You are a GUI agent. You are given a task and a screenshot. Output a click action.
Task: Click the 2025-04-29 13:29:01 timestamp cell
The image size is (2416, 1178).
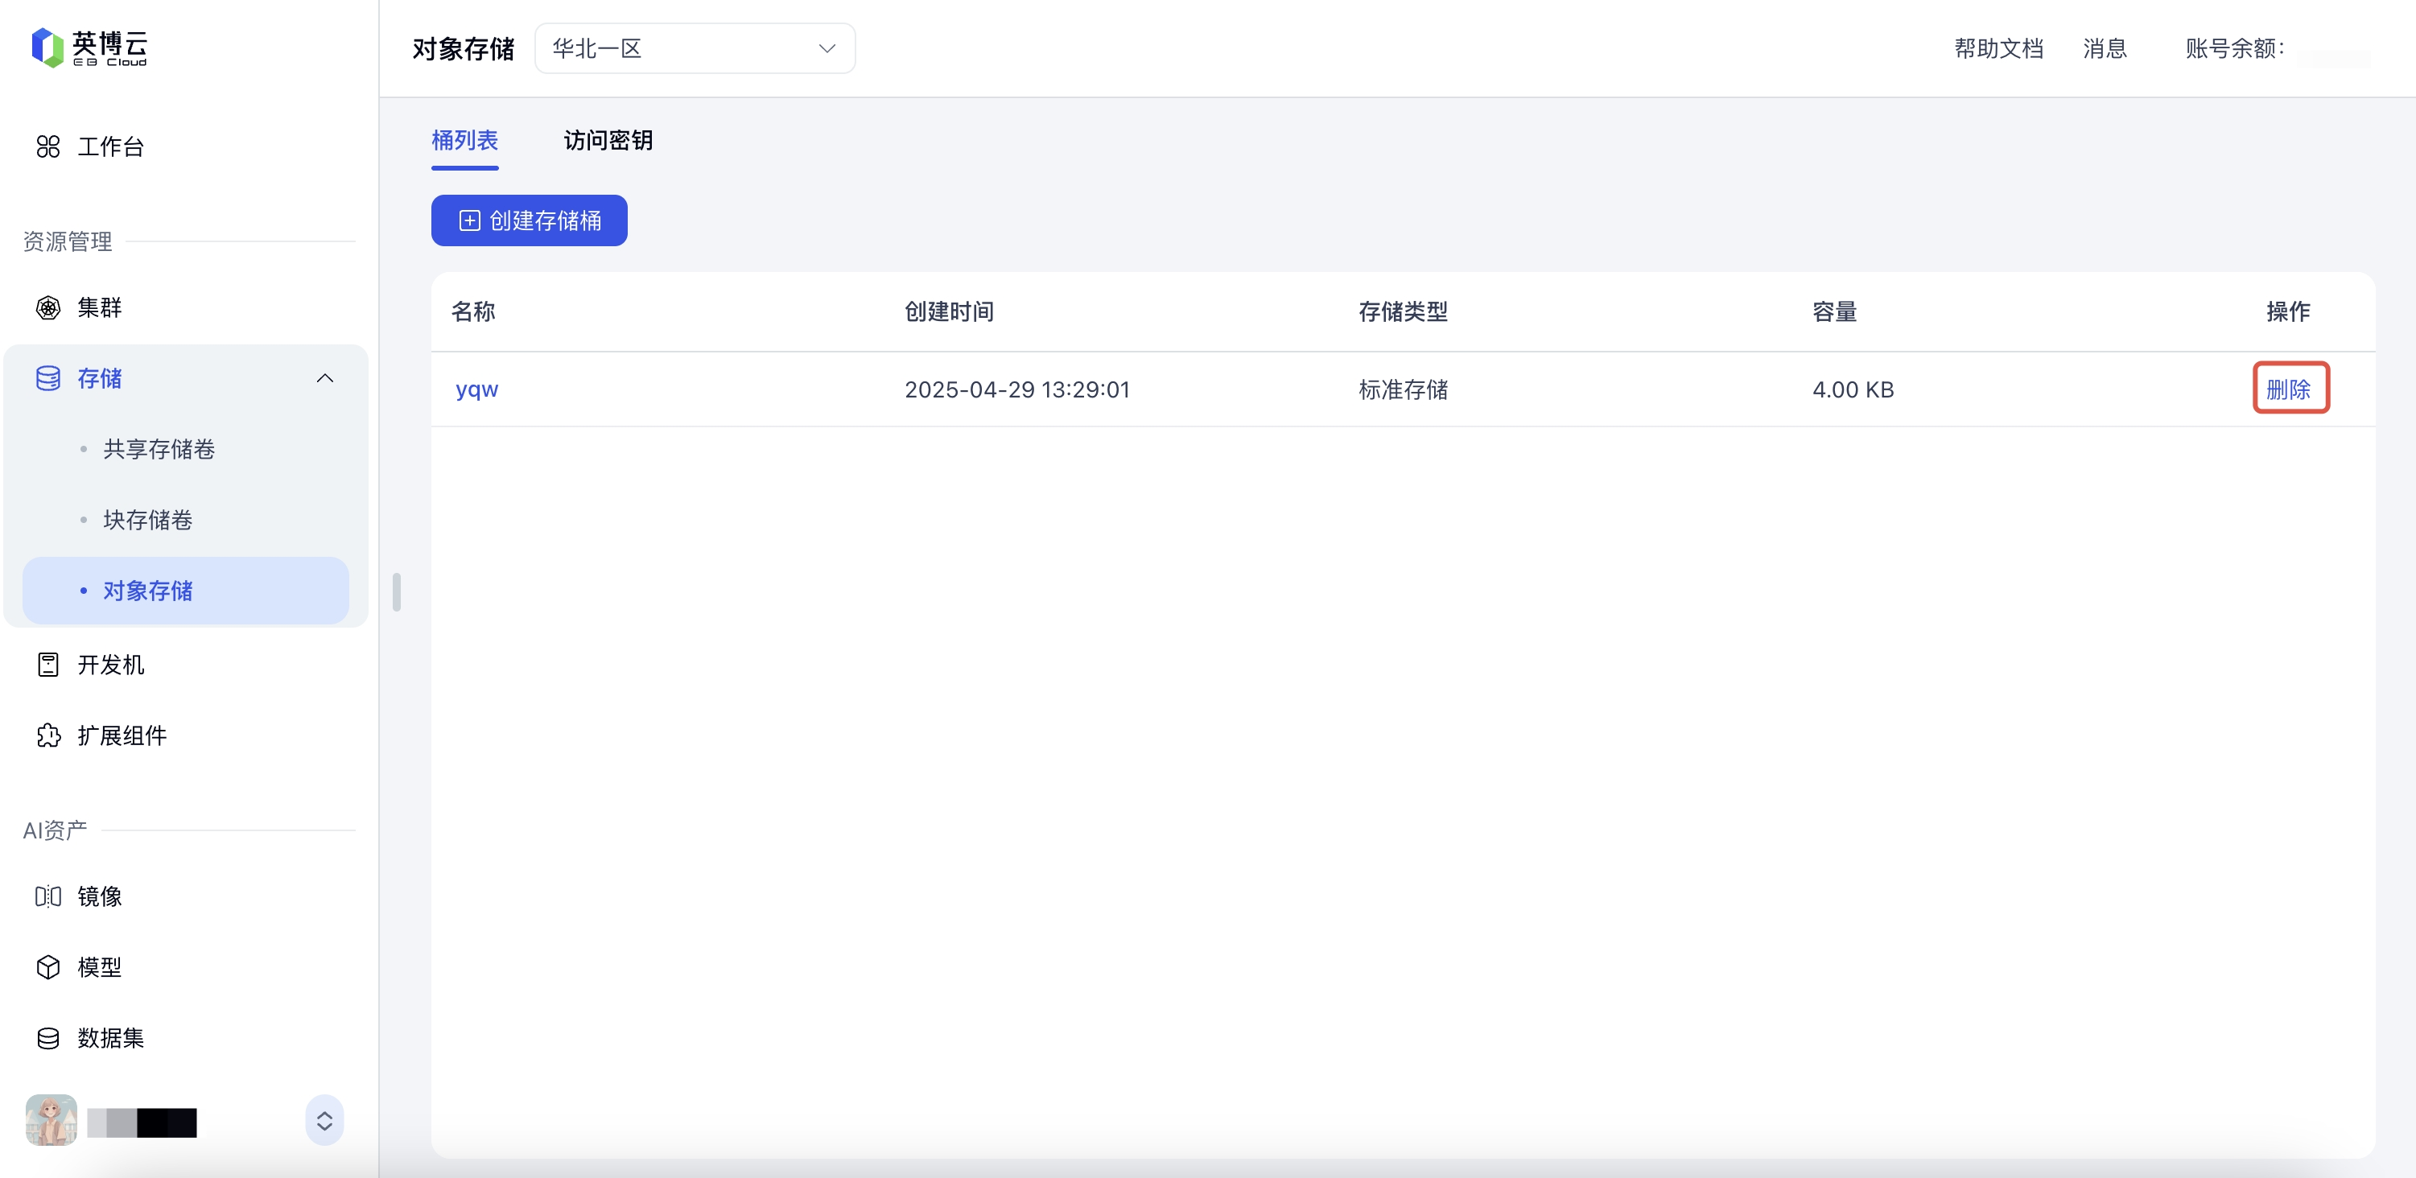click(1016, 389)
